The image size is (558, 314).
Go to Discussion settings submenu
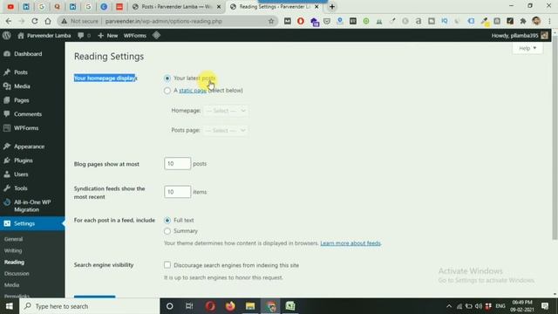point(17,273)
